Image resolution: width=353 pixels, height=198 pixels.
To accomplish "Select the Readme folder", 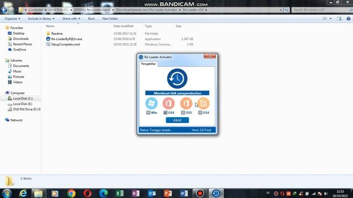I will click(x=57, y=34).
